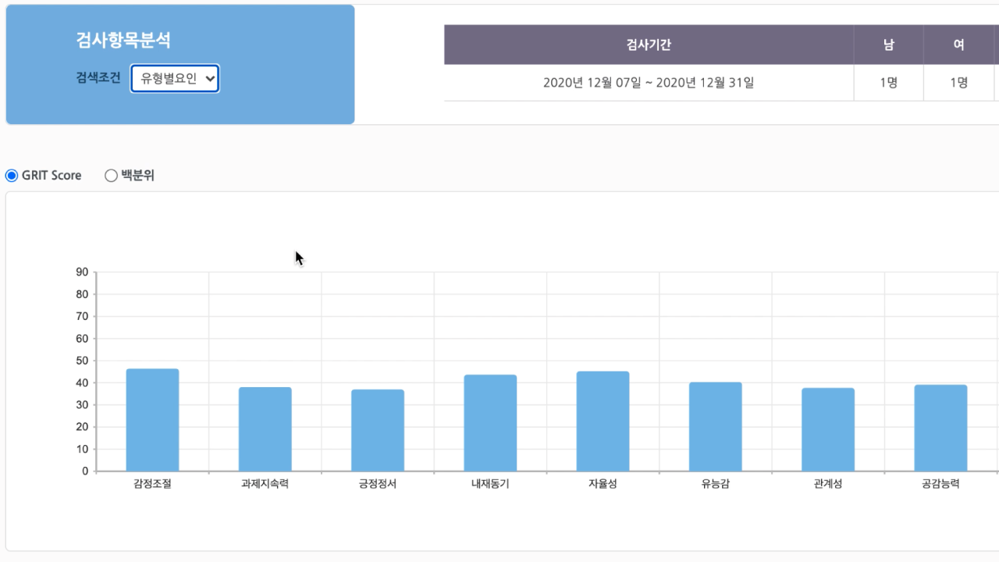Screen dimensions: 999x562
Task: Click the 자율성 bar in chart
Action: (603, 421)
